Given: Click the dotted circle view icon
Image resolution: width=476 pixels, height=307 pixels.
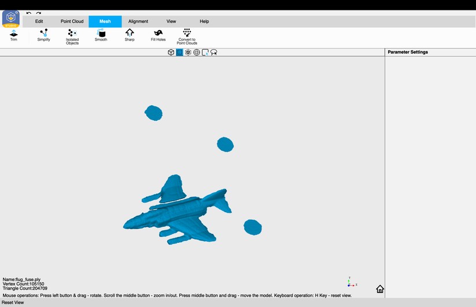Looking at the screenshot, I should [x=188, y=53].
